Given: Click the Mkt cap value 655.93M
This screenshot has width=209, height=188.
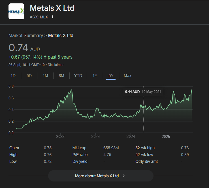Looking at the screenshot, I should tap(111, 148).
